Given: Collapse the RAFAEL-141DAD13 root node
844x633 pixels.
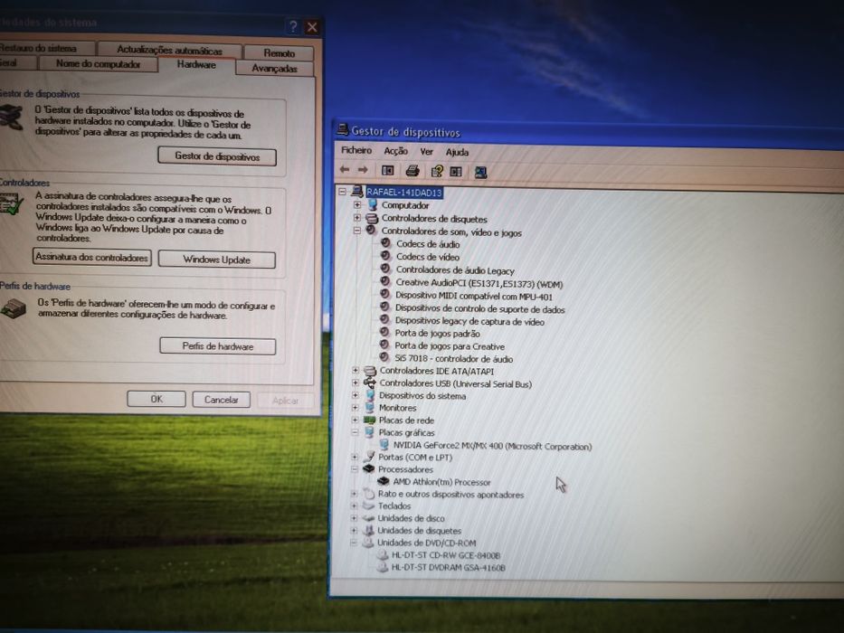Looking at the screenshot, I should [x=342, y=191].
